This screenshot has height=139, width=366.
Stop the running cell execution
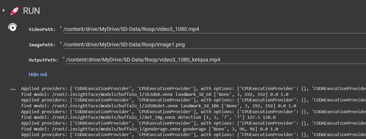[13, 27]
